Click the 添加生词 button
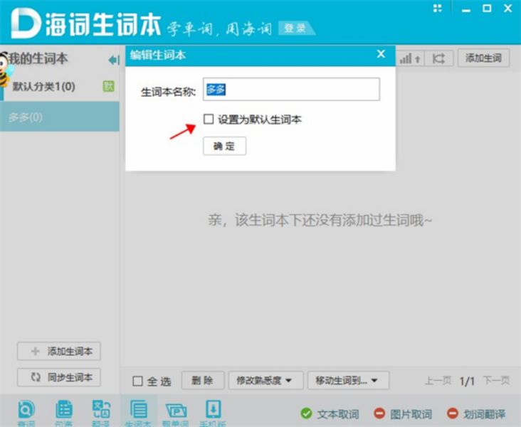Screen dimensions: 521x427 (483, 58)
